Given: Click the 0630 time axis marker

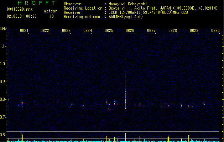Looking at the screenshot, I should [x=215, y=31].
